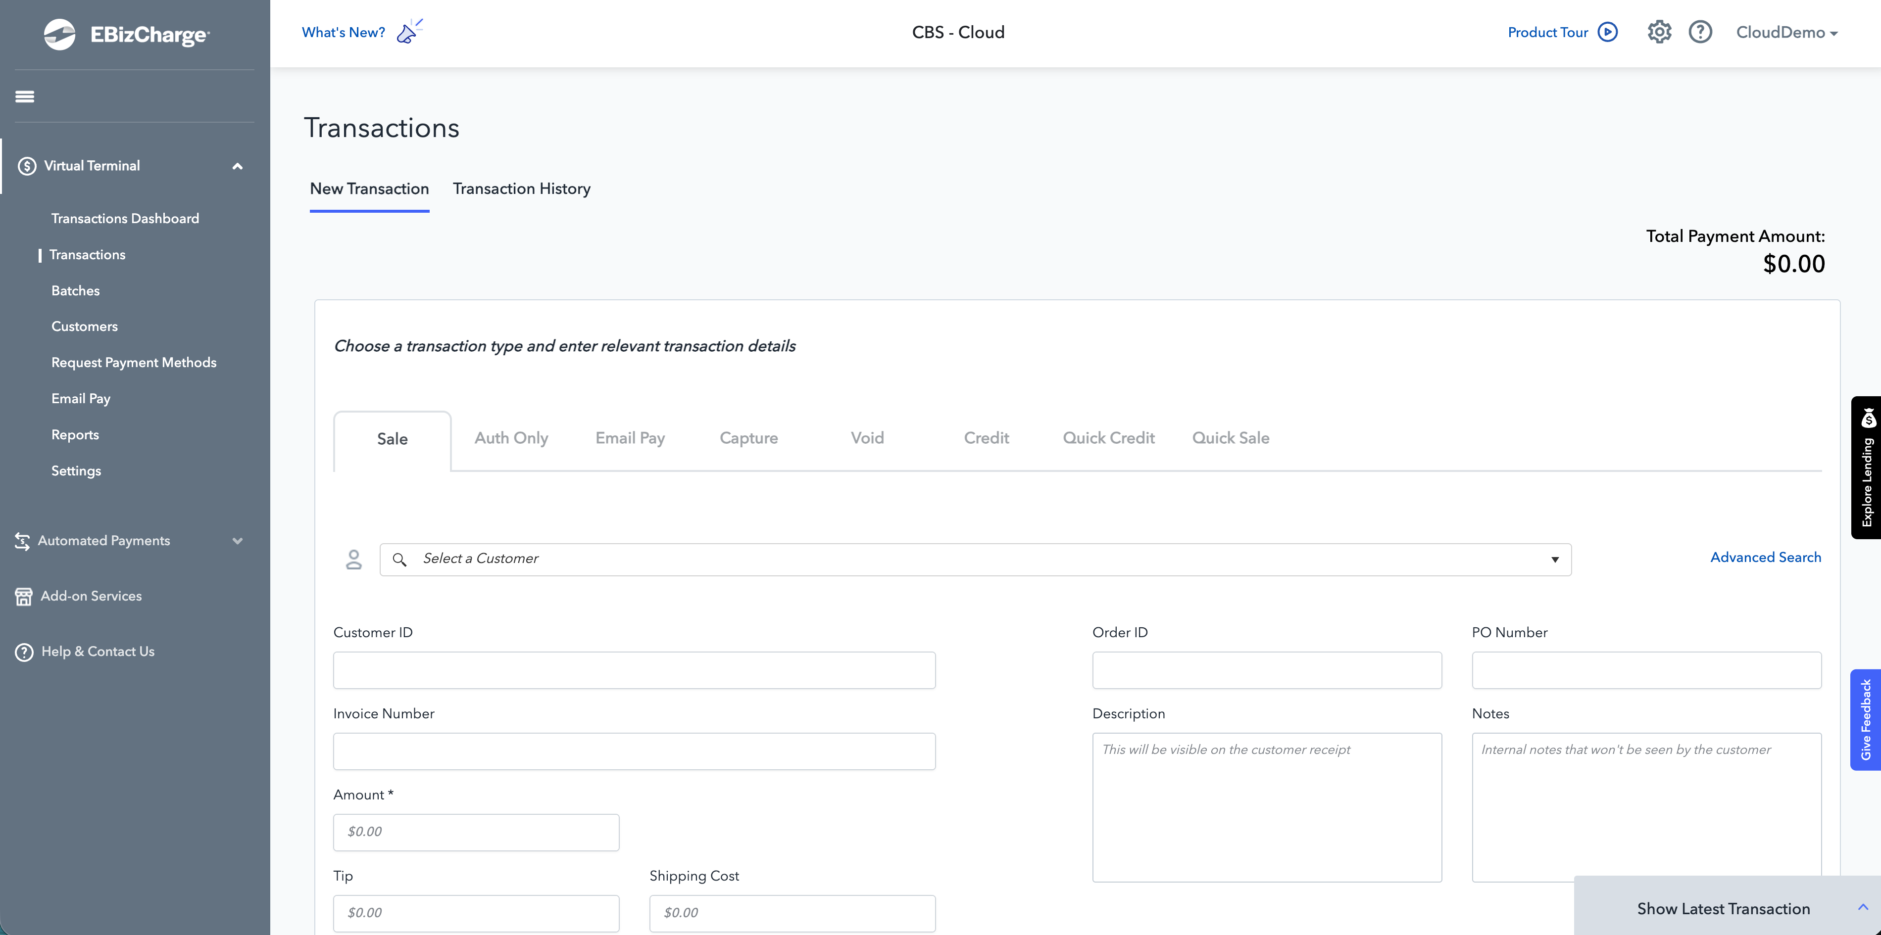Image resolution: width=1881 pixels, height=935 pixels.
Task: Collapse the Virtual Terminal section
Action: click(237, 166)
